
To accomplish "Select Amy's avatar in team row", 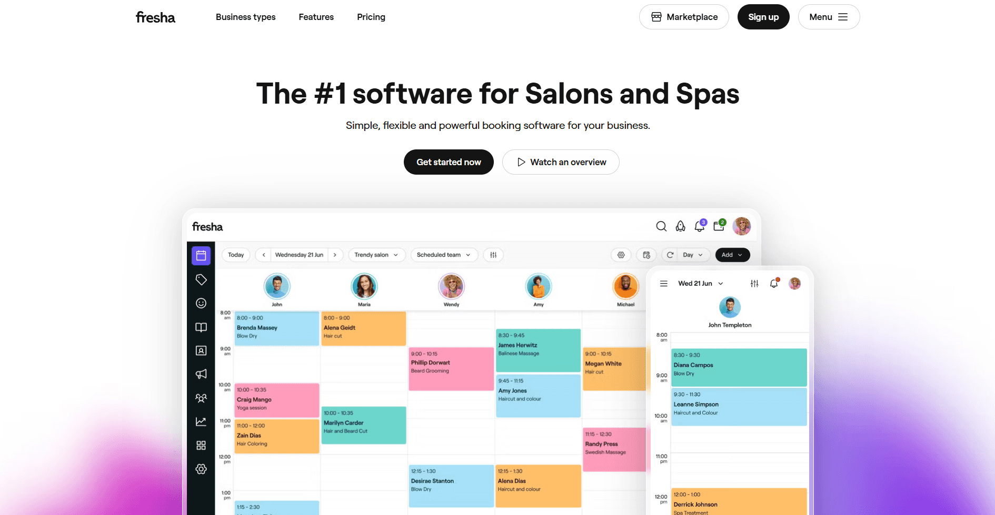I will [539, 287].
